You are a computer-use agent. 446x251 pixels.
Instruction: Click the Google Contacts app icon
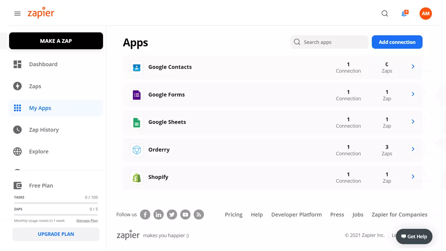coord(137,67)
